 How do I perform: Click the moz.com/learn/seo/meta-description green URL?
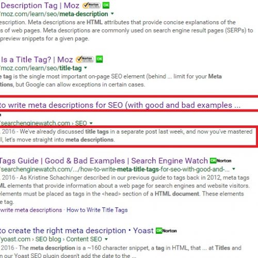point(54,14)
